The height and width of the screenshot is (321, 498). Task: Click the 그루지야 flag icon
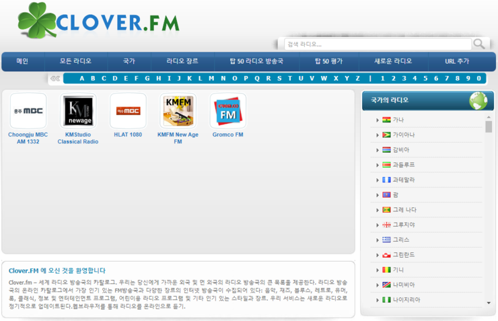pos(386,225)
